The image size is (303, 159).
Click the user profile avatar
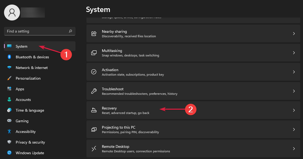(12, 13)
